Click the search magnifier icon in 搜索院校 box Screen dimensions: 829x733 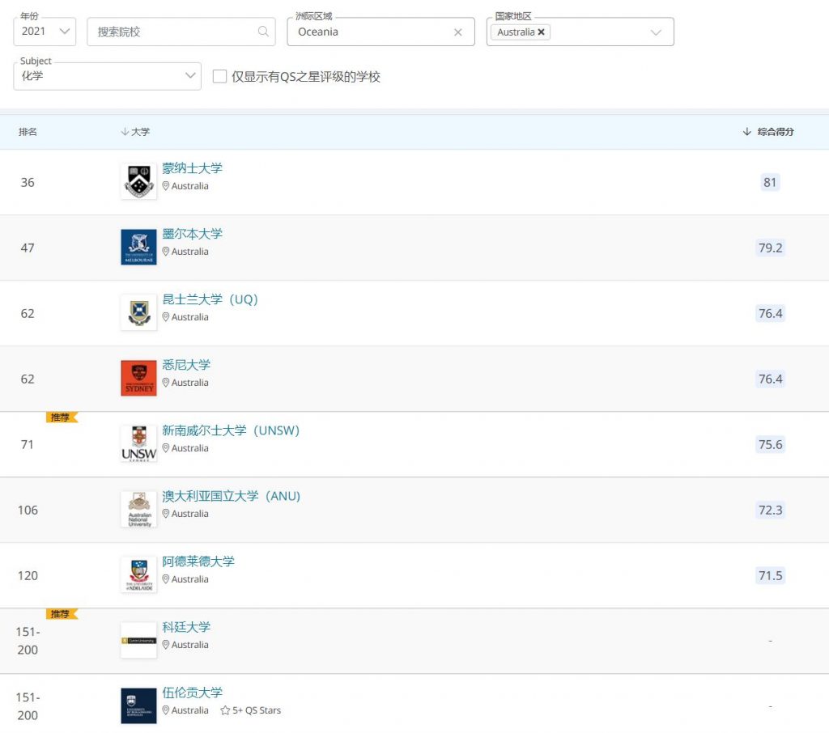(x=263, y=32)
